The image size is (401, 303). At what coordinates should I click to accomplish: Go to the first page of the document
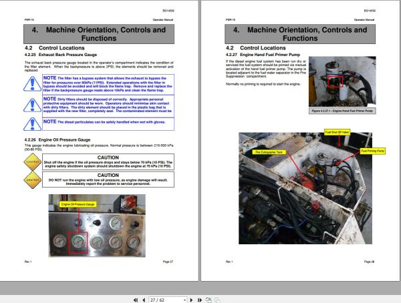pyautogui.click(x=136, y=300)
